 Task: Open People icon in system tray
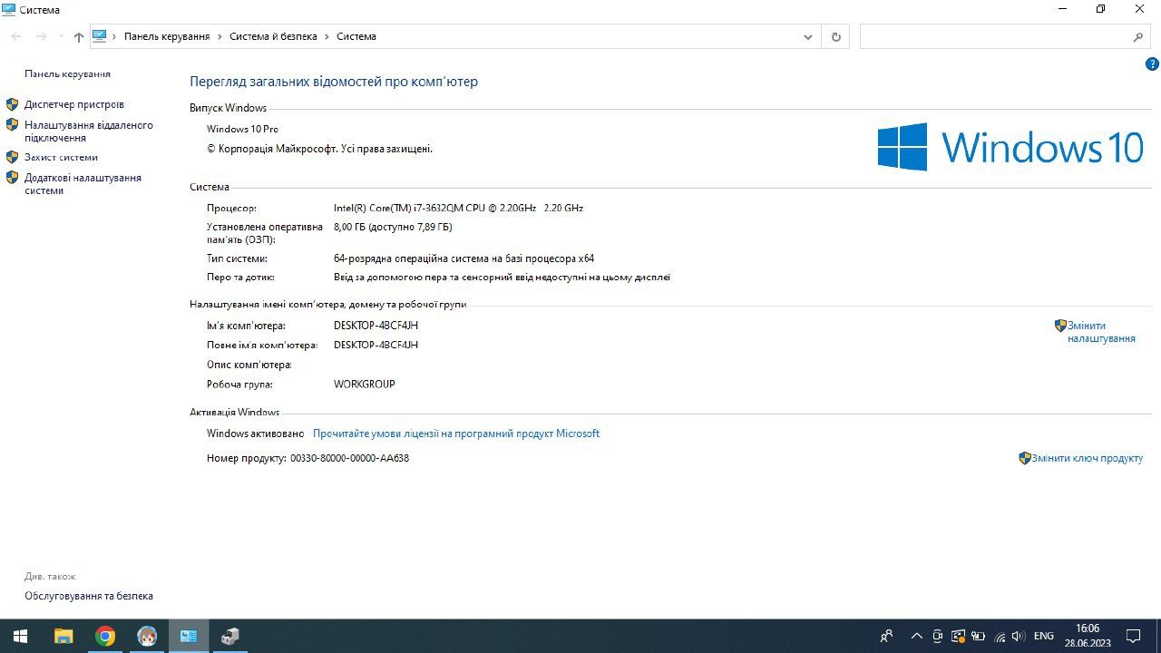coord(886,636)
